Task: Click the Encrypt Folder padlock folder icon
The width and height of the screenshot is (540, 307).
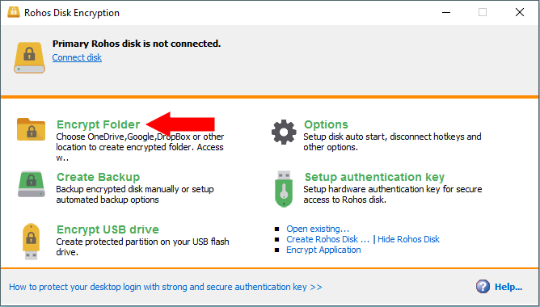Action: [31, 129]
